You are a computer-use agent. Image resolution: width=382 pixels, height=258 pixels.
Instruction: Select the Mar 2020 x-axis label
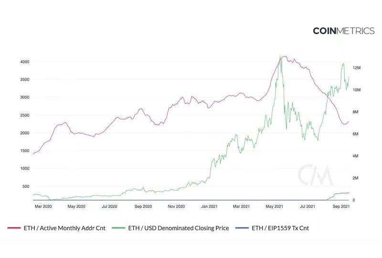click(x=44, y=206)
